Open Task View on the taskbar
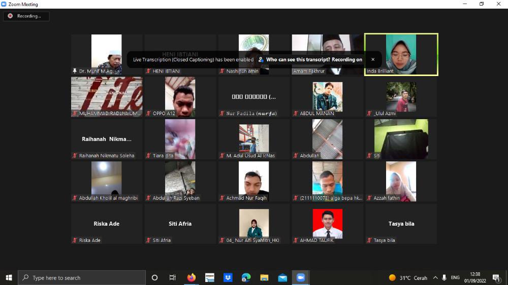 173,278
